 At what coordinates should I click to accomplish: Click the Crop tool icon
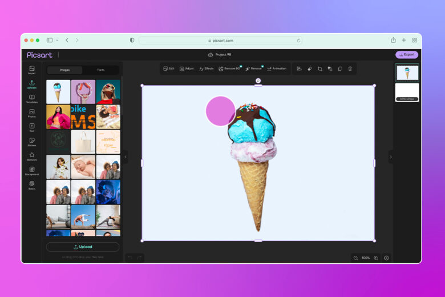(319, 69)
